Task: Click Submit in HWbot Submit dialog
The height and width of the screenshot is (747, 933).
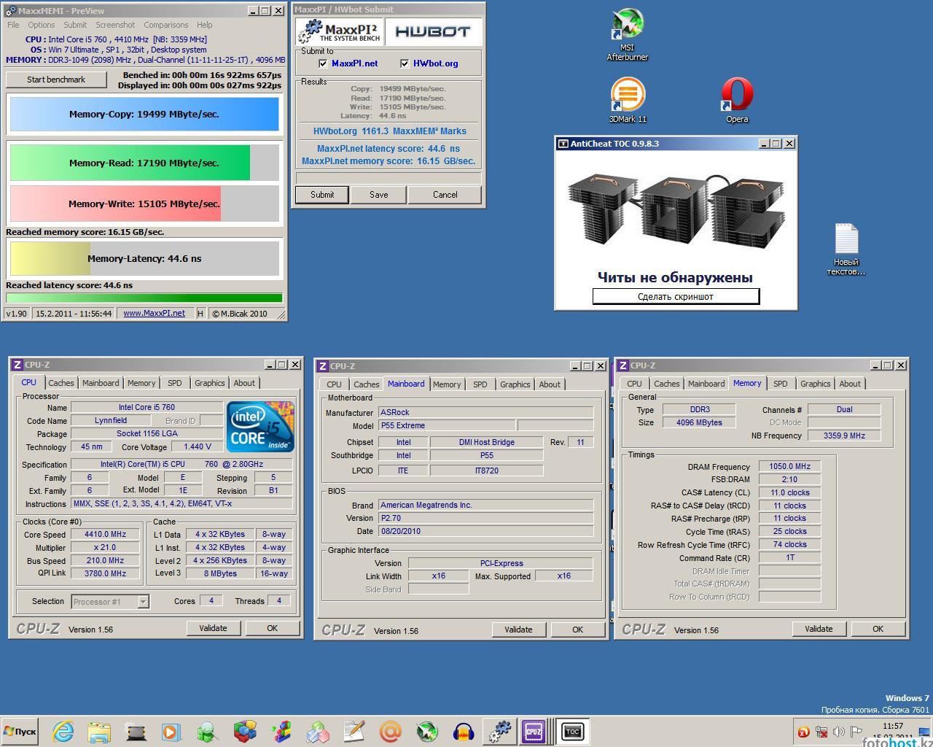Action: (321, 195)
